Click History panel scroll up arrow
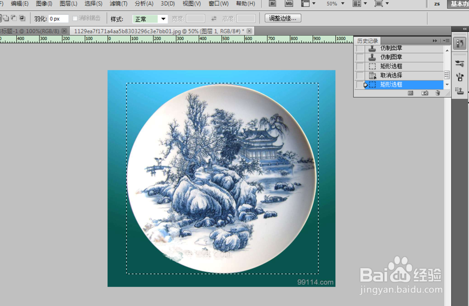Image resolution: width=469 pixels, height=306 pixels. (447, 51)
